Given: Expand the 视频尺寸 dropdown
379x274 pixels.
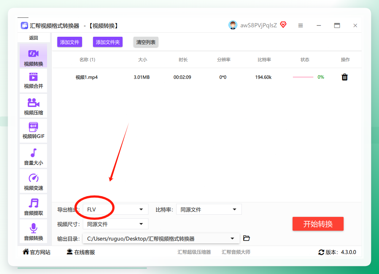Looking at the screenshot, I should [x=116, y=224].
